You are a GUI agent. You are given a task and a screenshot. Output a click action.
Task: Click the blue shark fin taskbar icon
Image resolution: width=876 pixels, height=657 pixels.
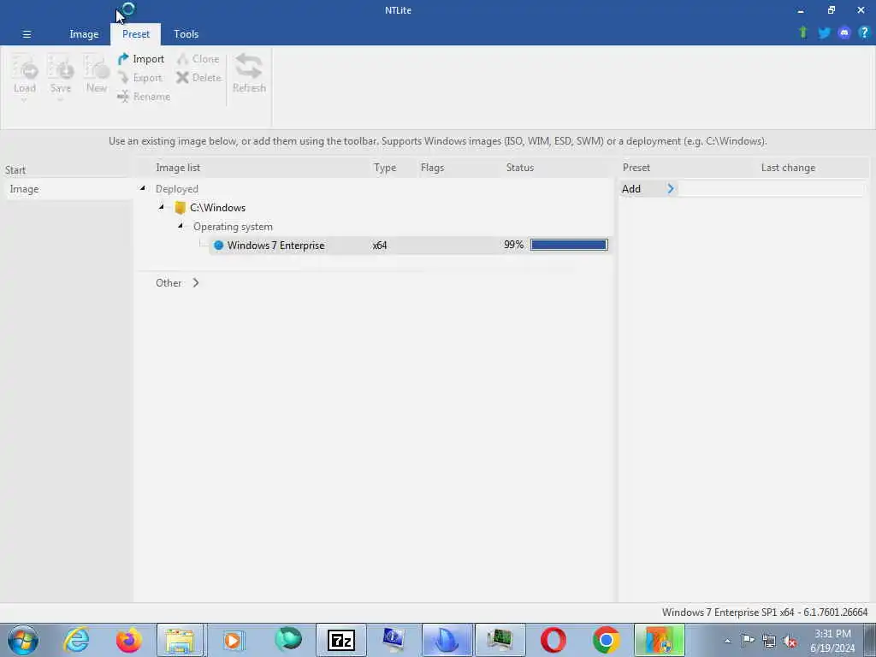447,640
